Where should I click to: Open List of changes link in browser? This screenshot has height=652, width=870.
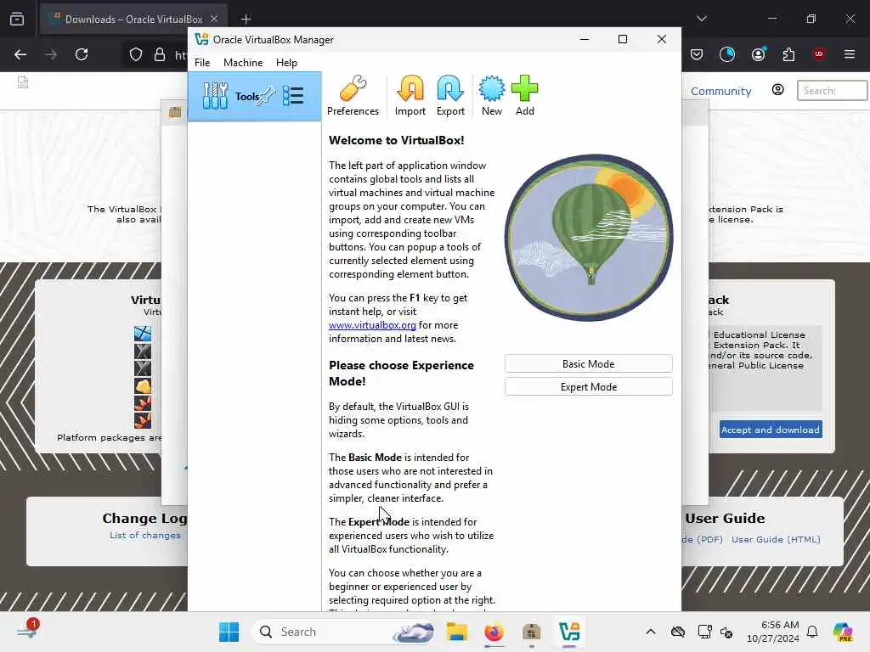(144, 536)
